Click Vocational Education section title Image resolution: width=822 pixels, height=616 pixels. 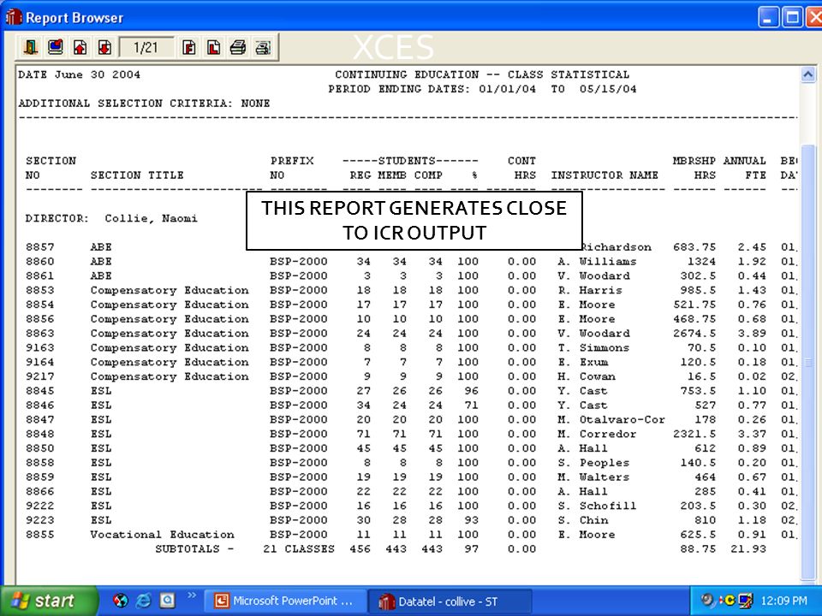[x=162, y=535]
